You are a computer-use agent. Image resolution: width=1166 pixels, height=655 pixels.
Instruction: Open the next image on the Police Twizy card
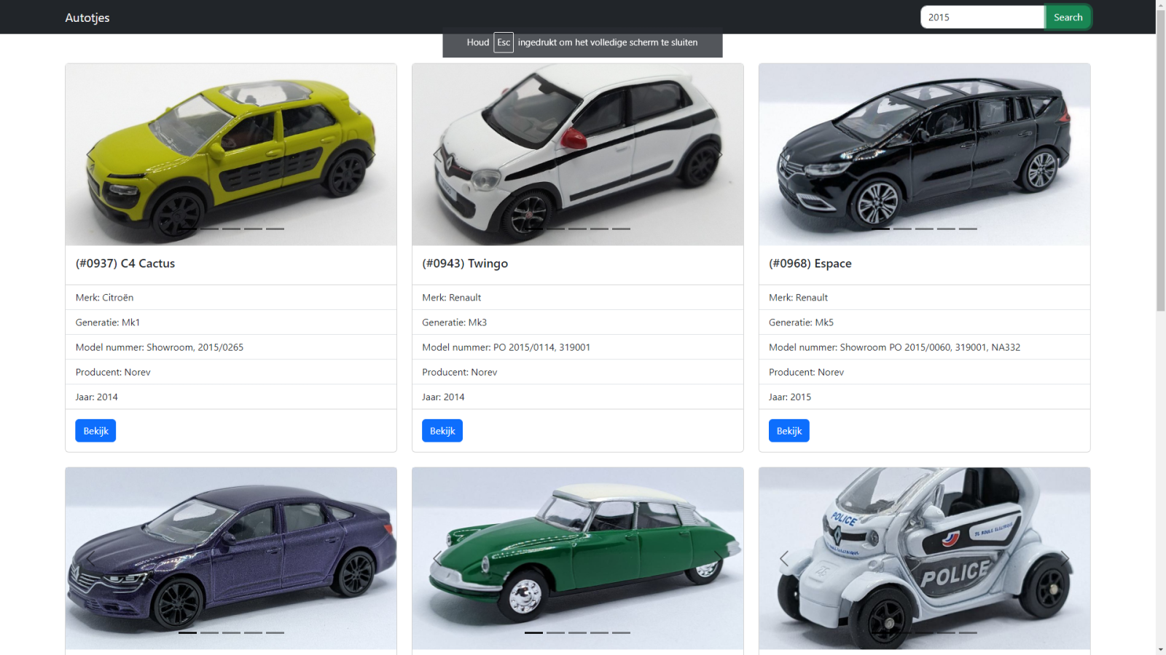[x=1067, y=558]
